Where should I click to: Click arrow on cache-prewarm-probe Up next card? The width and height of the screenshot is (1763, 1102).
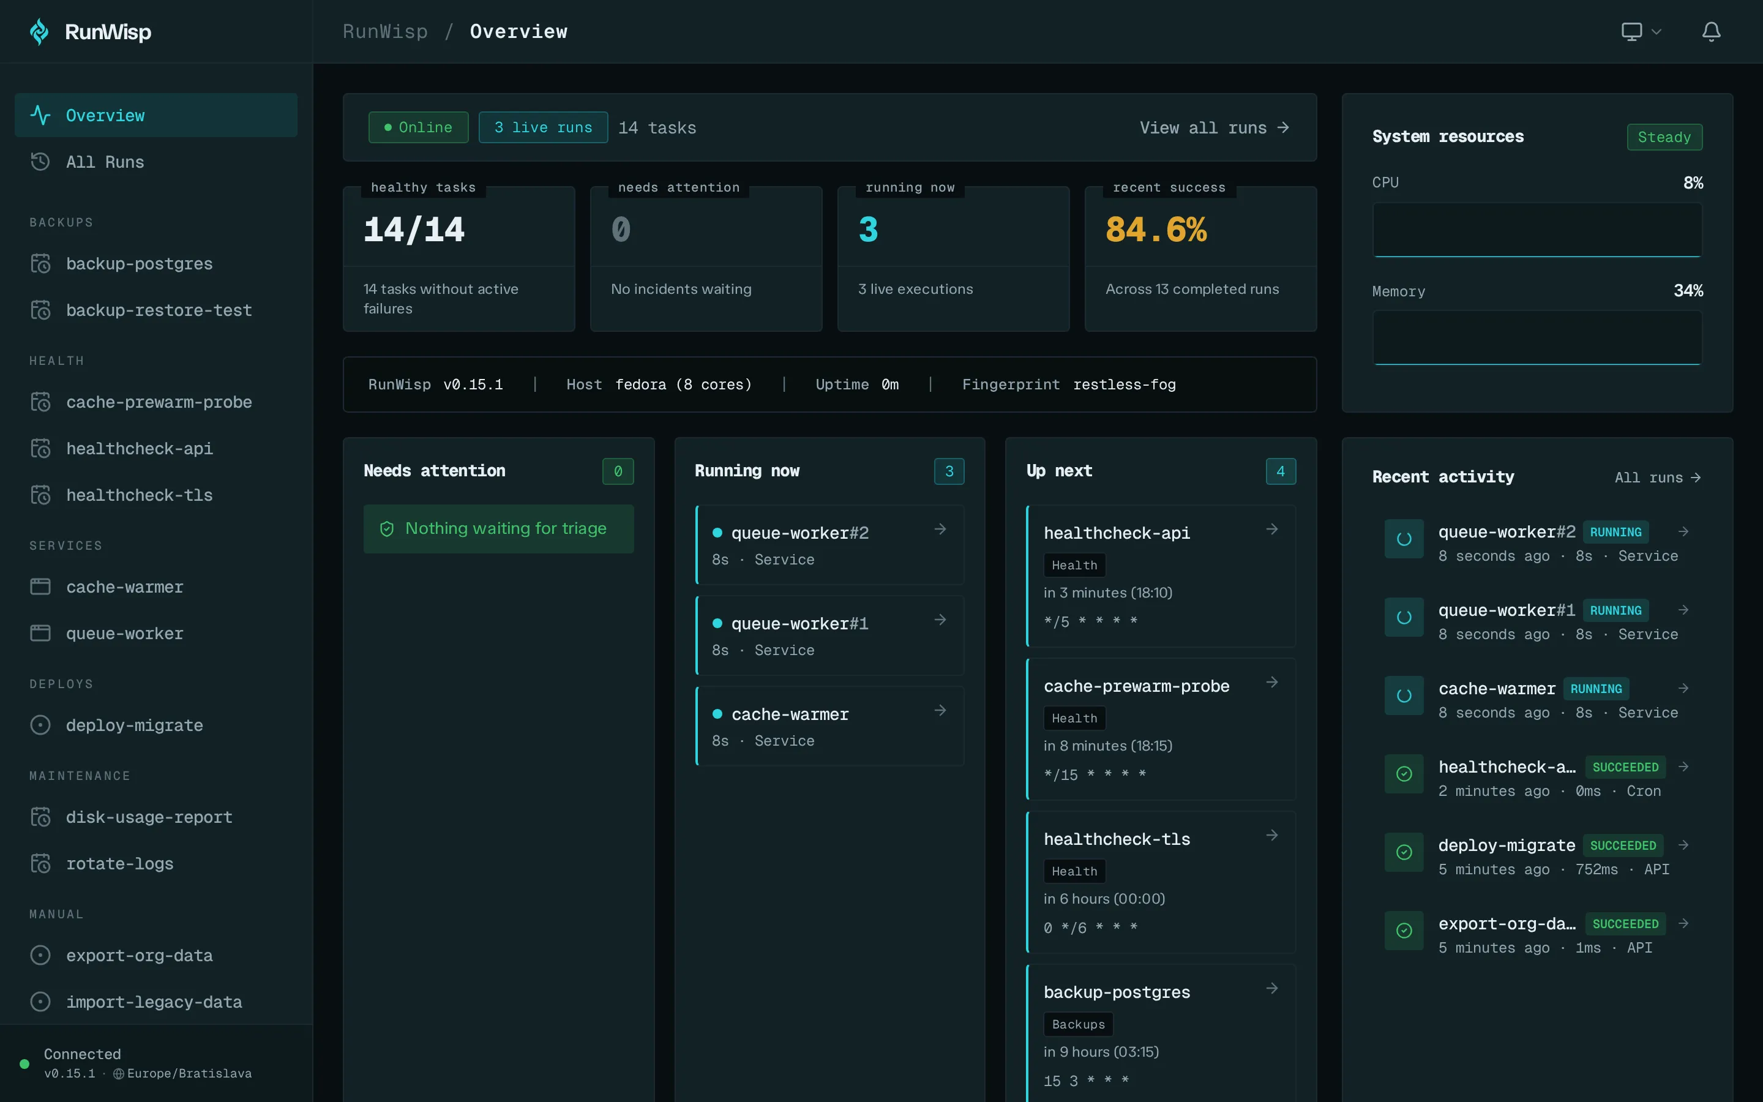click(1272, 682)
